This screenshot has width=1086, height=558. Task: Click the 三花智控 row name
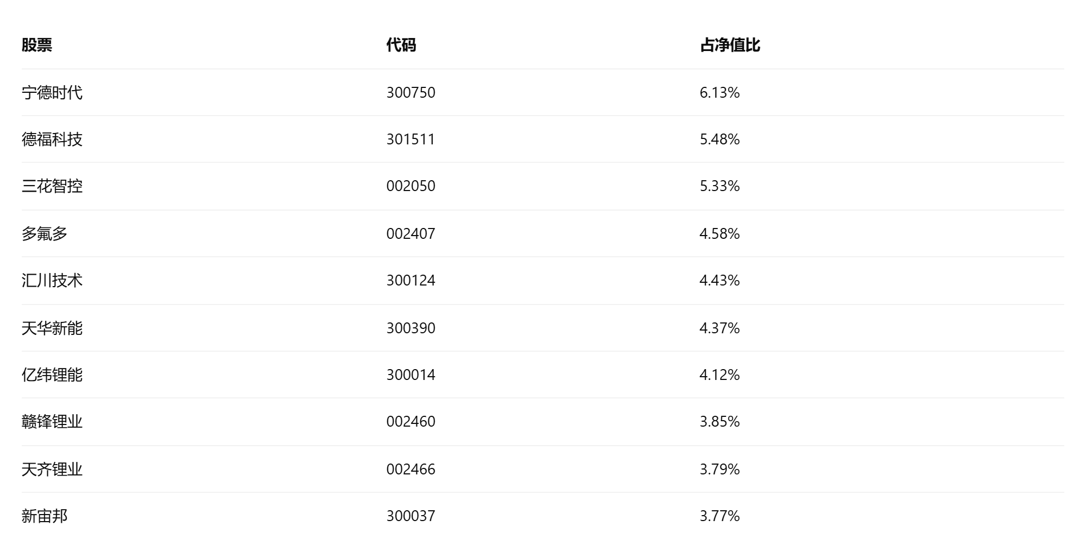click(x=52, y=186)
